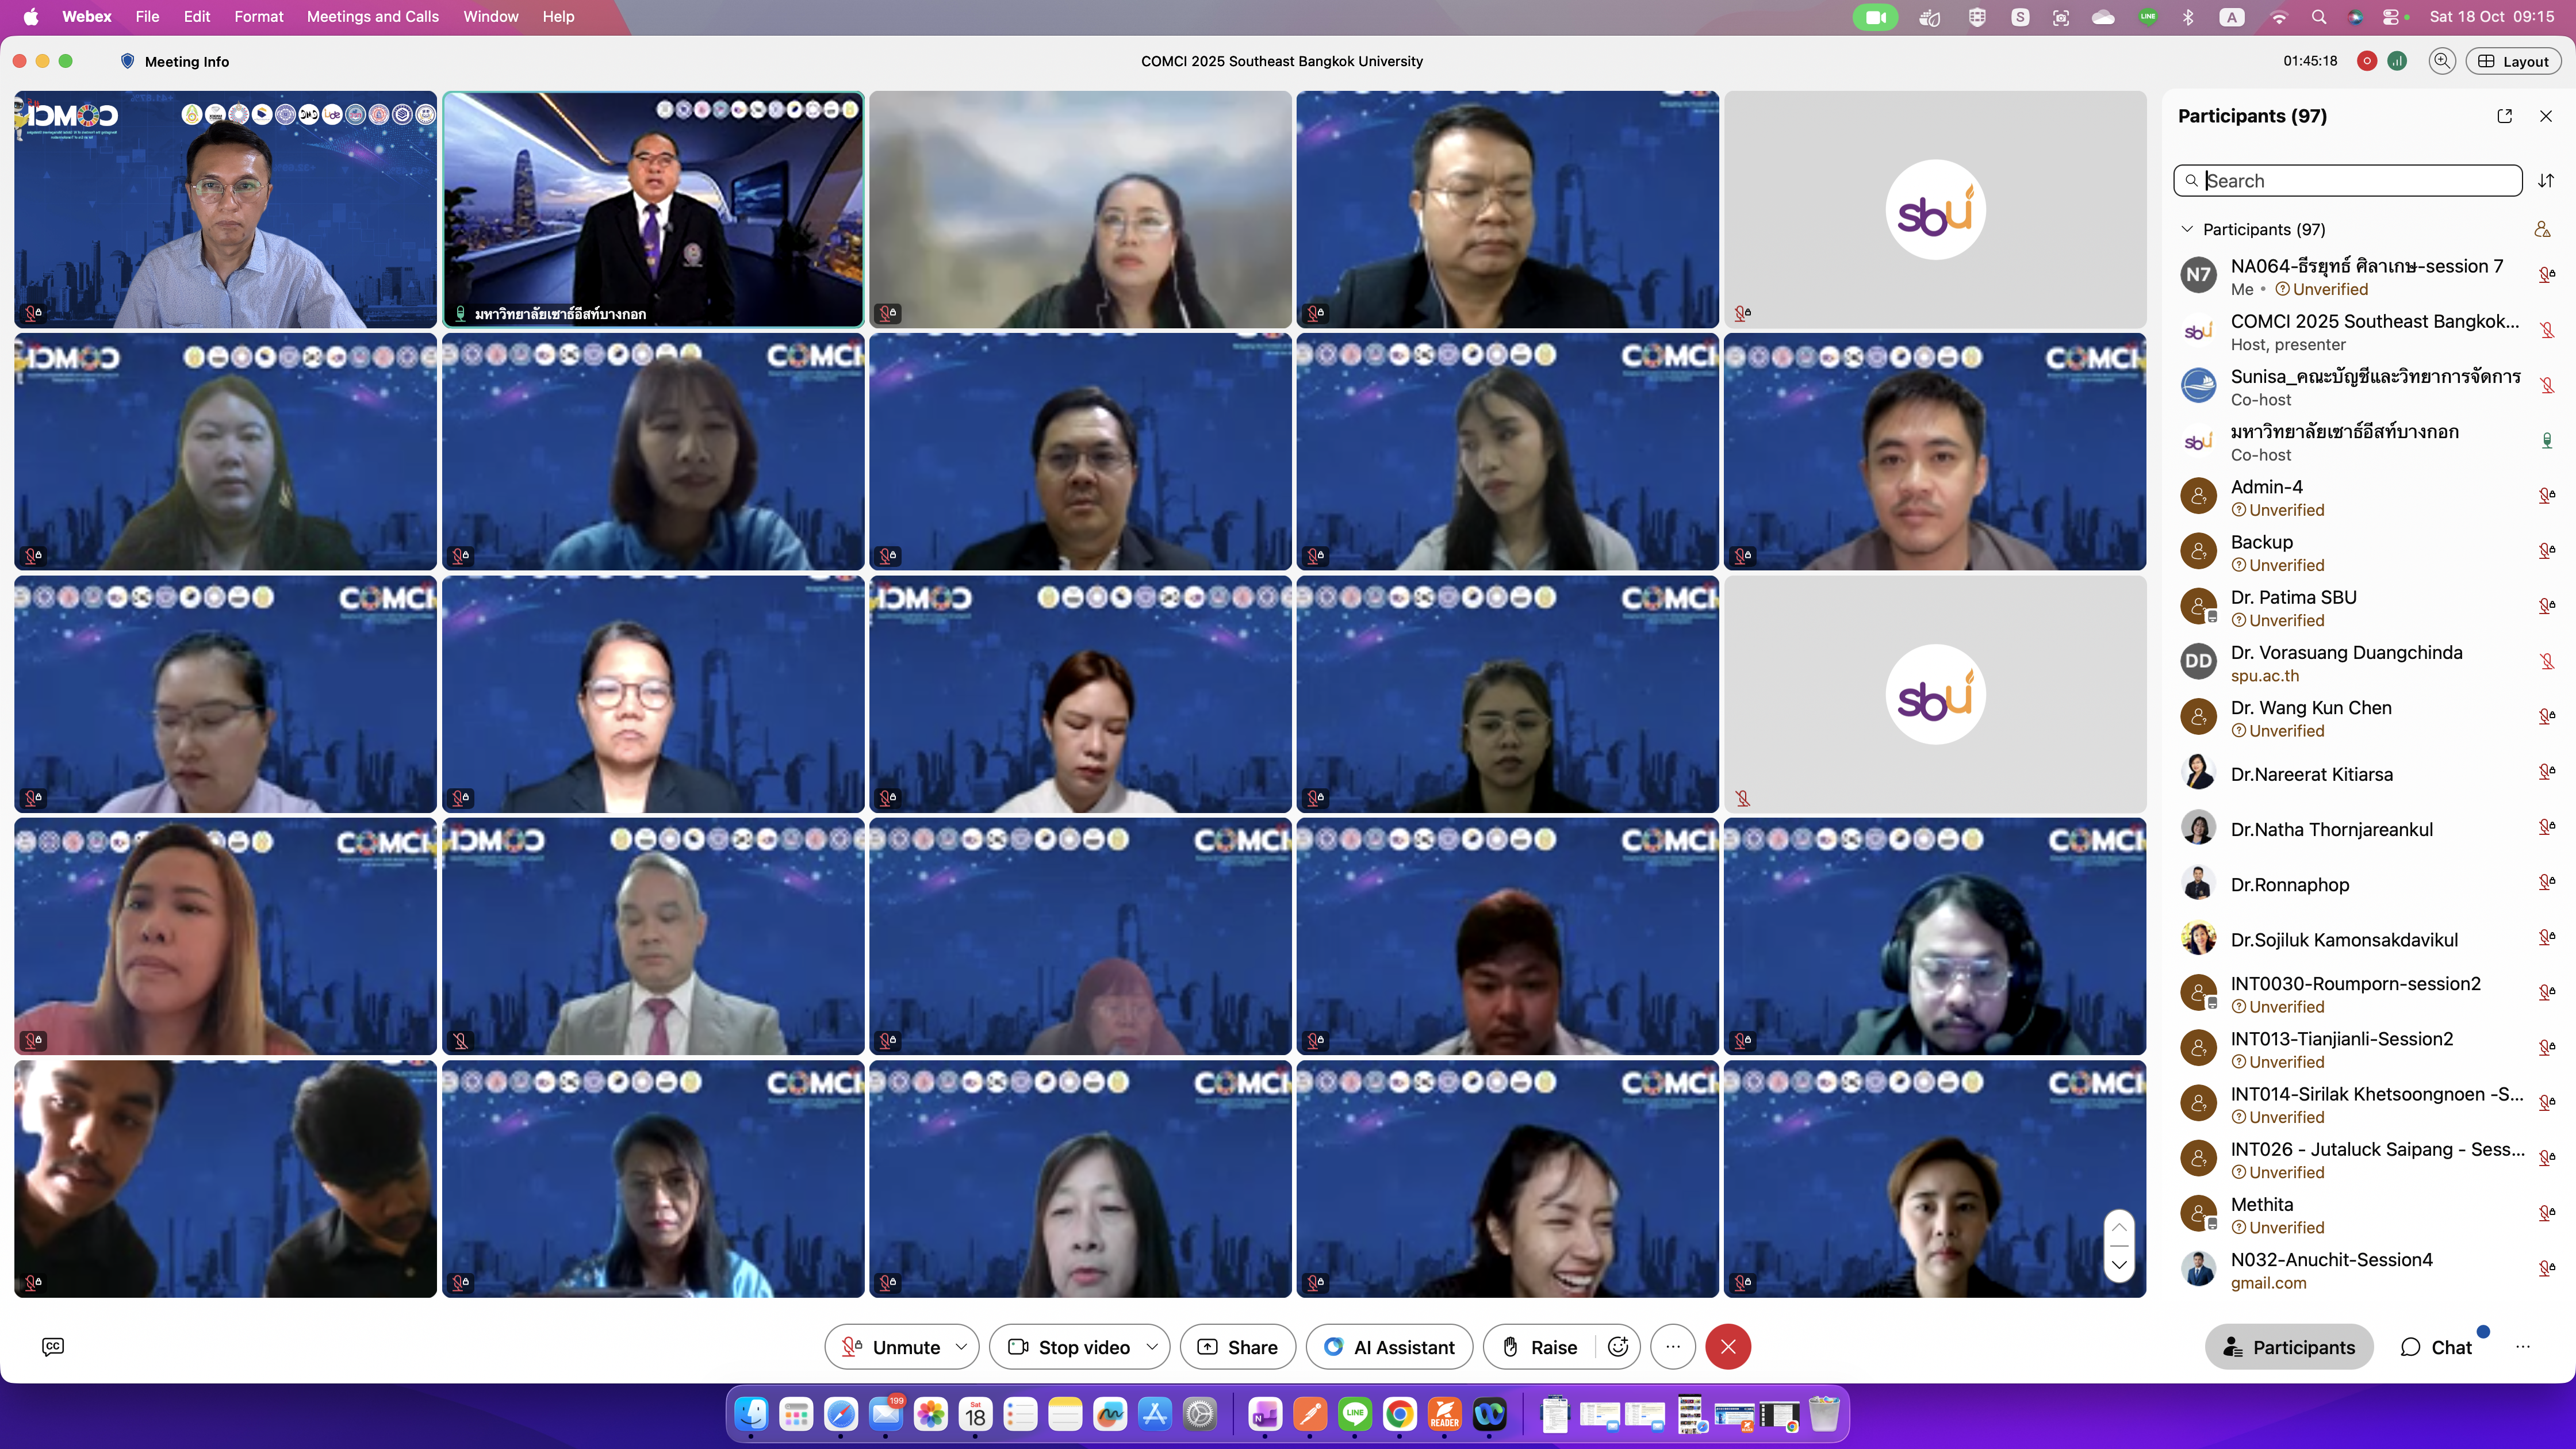Click the sort participants icon

tap(2546, 181)
